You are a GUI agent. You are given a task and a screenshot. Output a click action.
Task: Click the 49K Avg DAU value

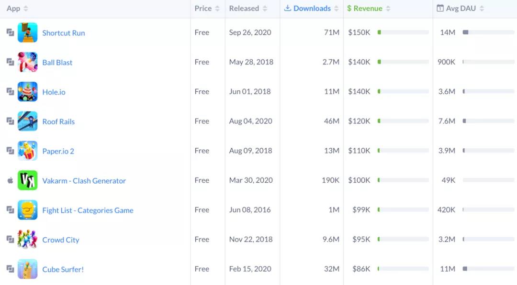pyautogui.click(x=449, y=180)
